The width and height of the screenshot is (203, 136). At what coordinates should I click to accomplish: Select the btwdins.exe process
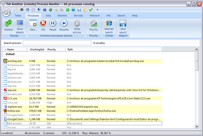click(x=82, y=94)
